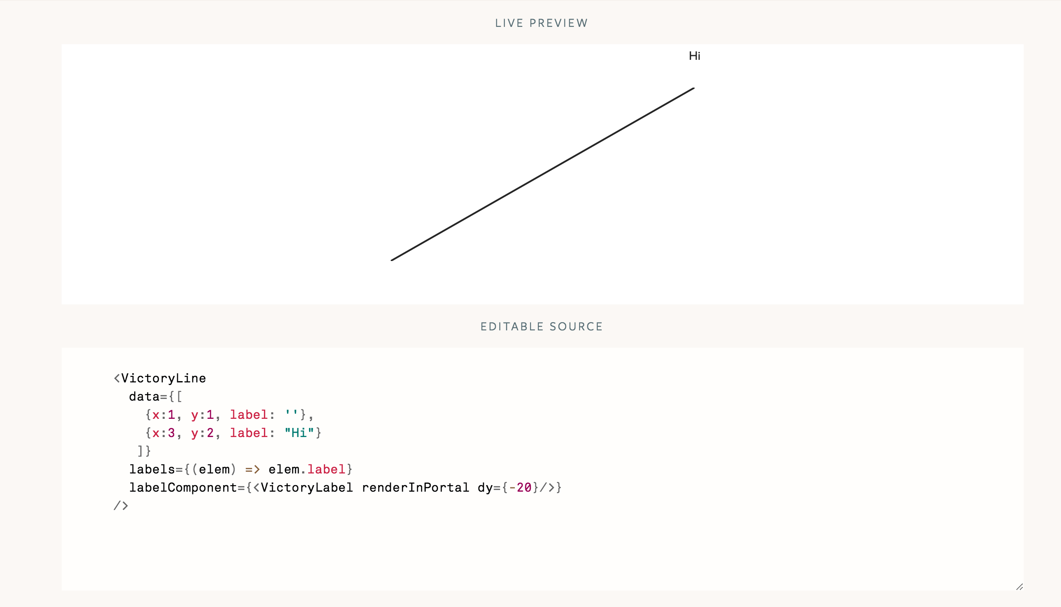The height and width of the screenshot is (607, 1061).
Task: Place cursor on the VictoryLine opening tag
Action: [x=160, y=378]
